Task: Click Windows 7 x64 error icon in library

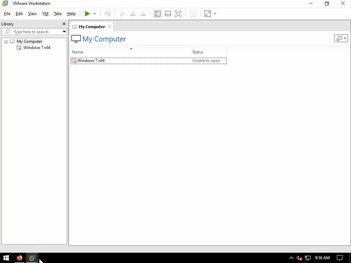Action: tap(19, 48)
